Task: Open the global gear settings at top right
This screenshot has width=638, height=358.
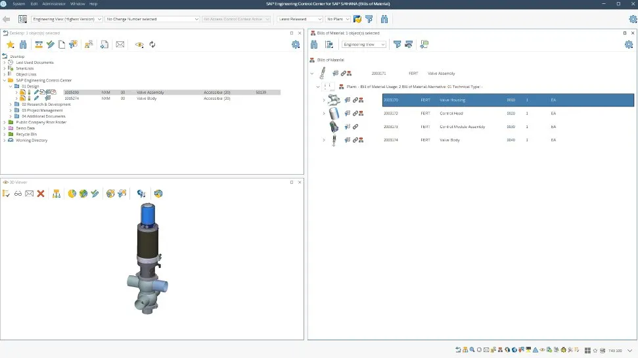Action: click(633, 19)
